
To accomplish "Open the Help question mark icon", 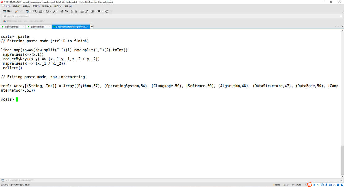I will point(107,11).
